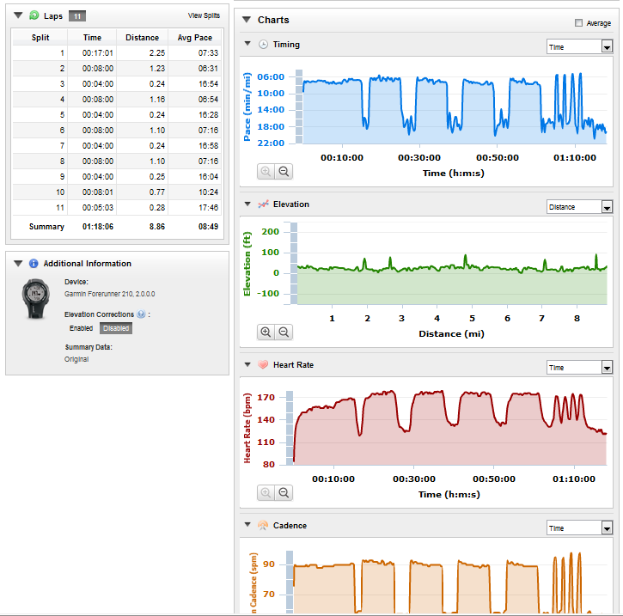Click the Garmin Forerunner watch thumbnail
This screenshot has height=616, width=623.
point(36,299)
